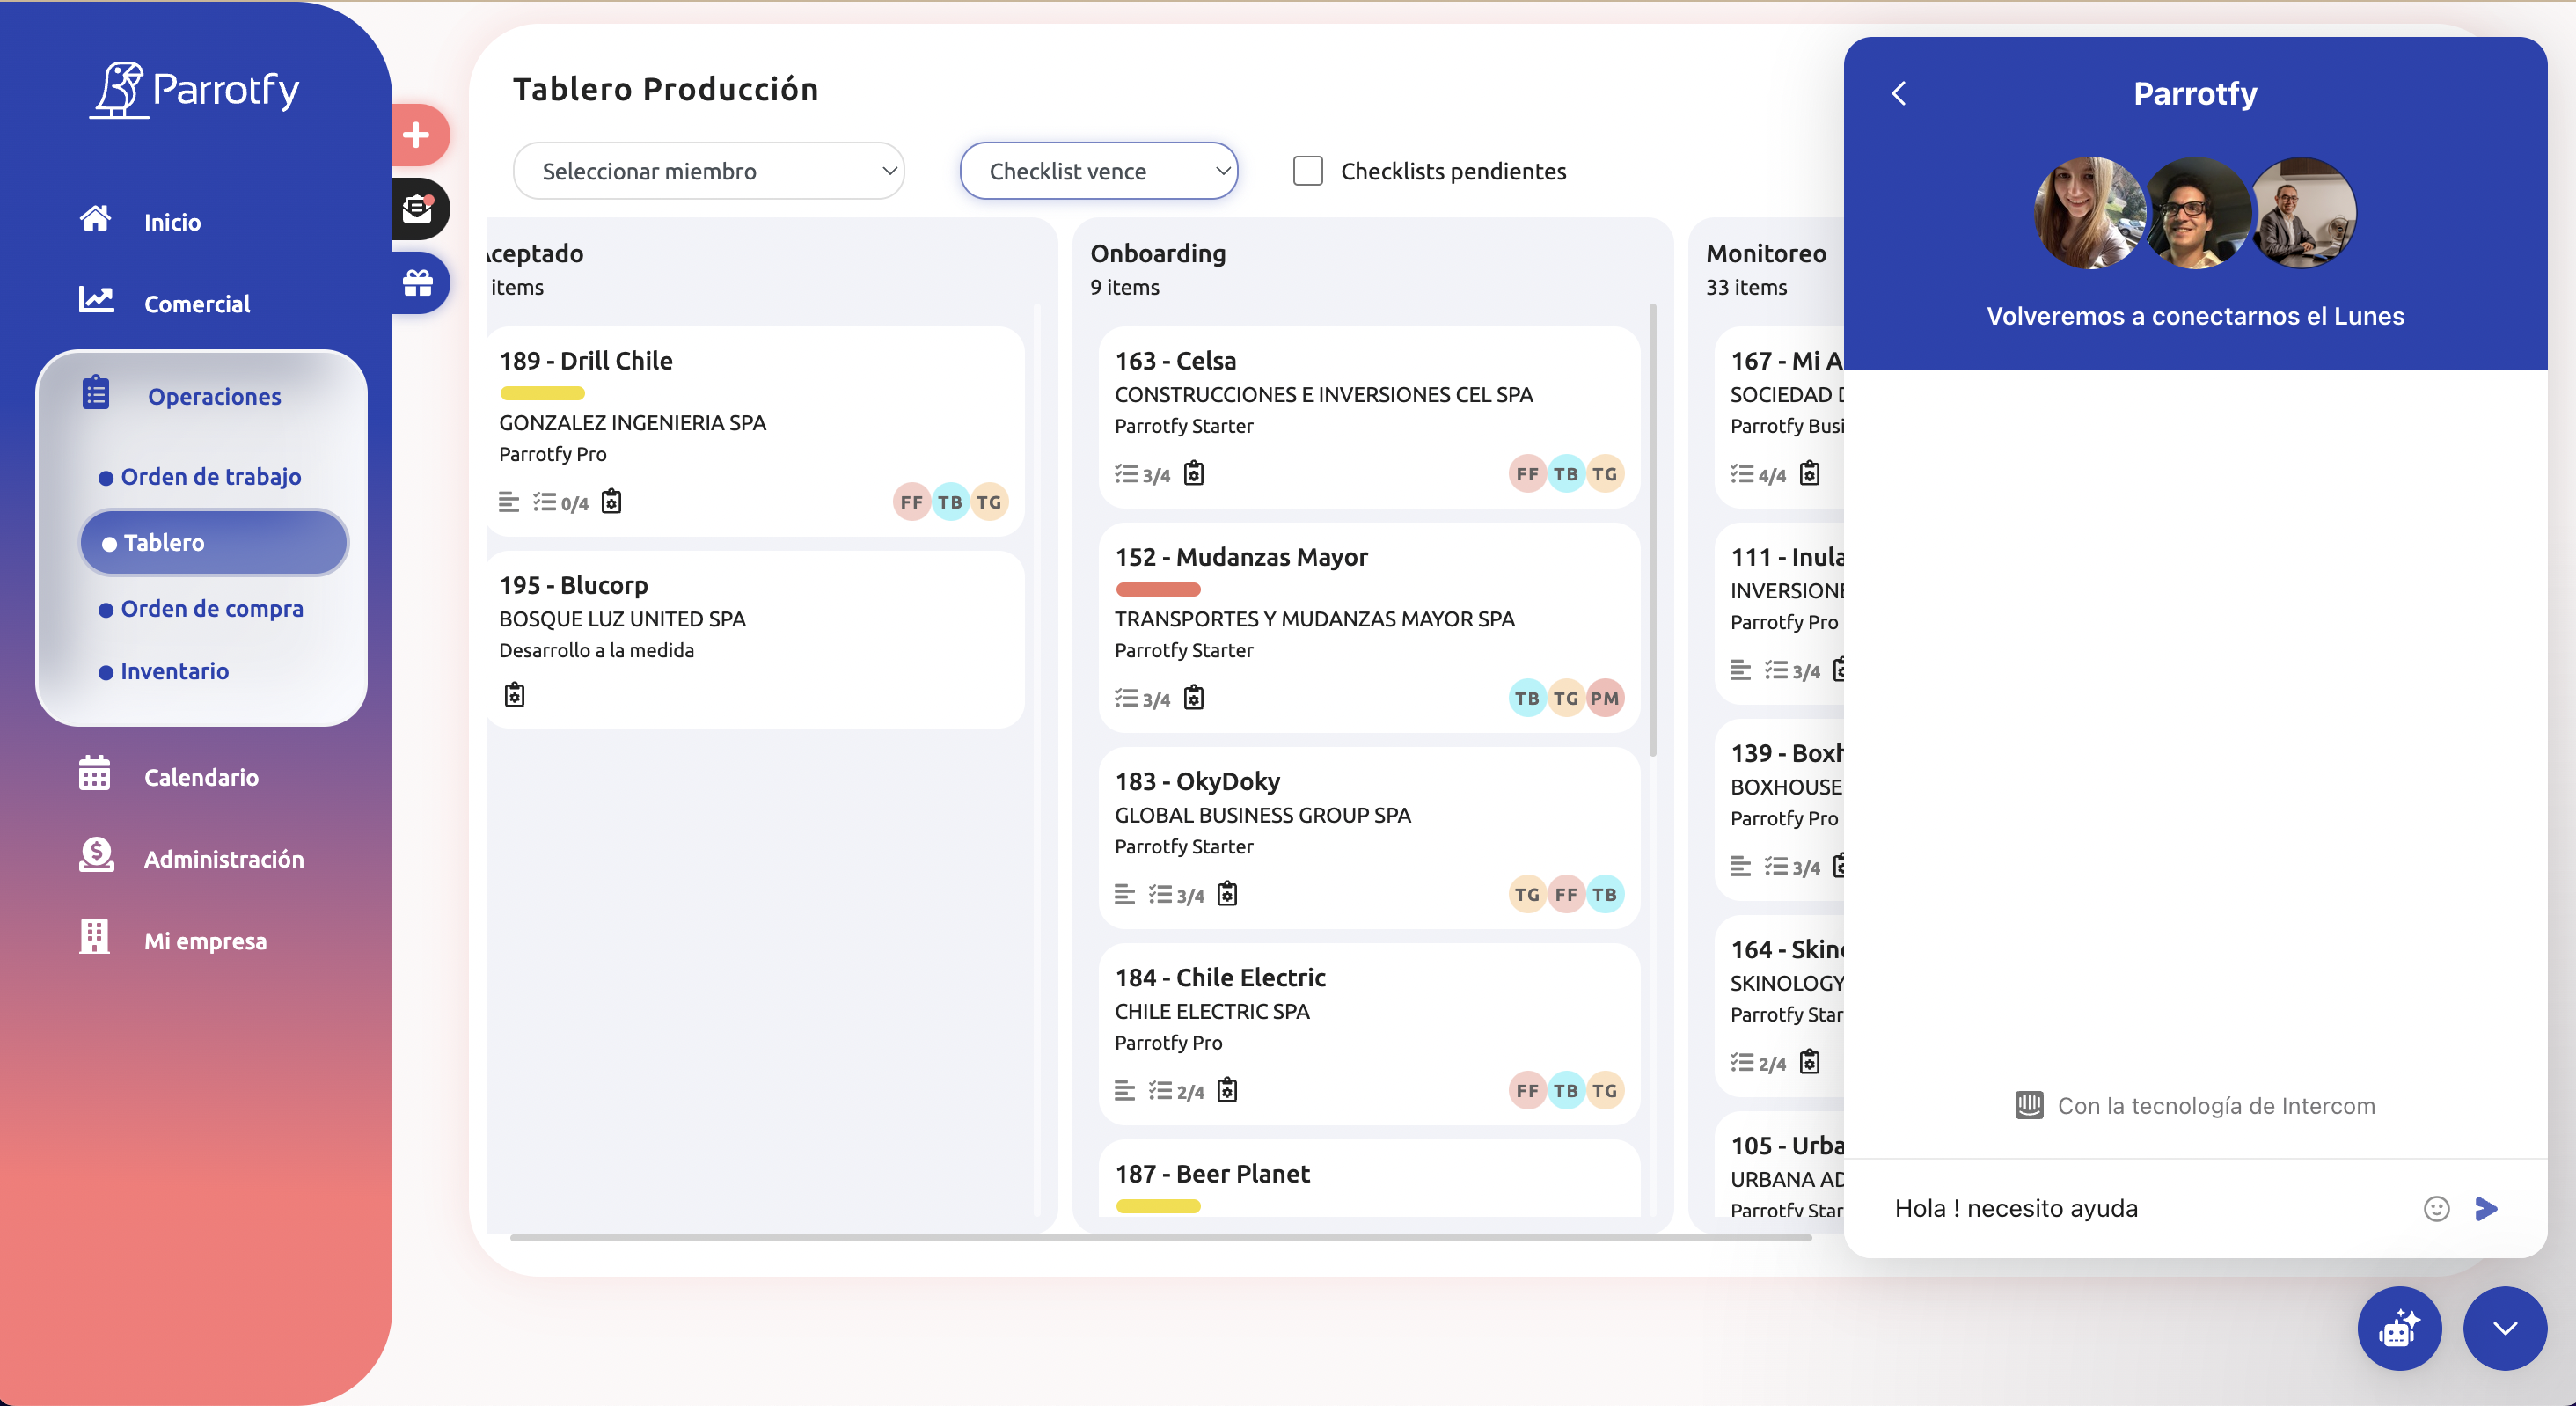Click clipboard icon on 195 - Blucorp card
The width and height of the screenshot is (2576, 1406).
click(515, 695)
